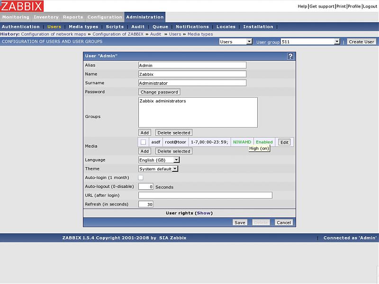Open the Users view dropdown
Image resolution: width=379 pixels, height=284 pixels.
click(x=235, y=42)
